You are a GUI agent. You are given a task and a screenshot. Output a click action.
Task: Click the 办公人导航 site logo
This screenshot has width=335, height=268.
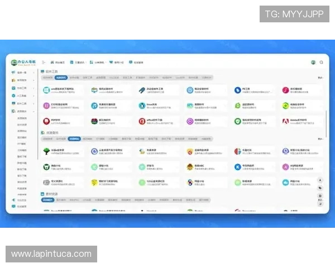pyautogui.click(x=23, y=62)
